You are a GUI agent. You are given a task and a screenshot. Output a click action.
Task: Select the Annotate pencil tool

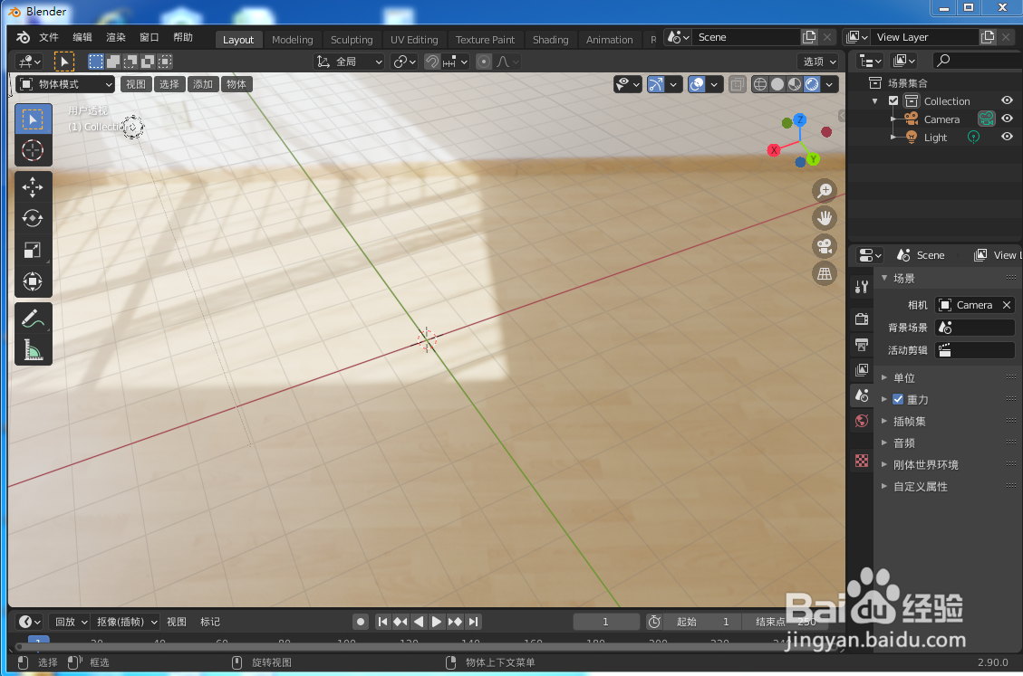point(33,319)
